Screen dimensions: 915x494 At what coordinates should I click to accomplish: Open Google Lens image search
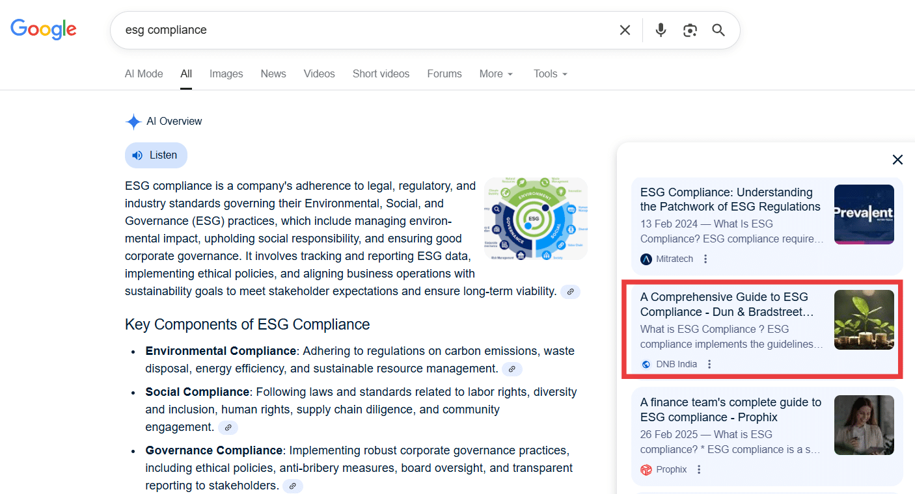click(690, 30)
